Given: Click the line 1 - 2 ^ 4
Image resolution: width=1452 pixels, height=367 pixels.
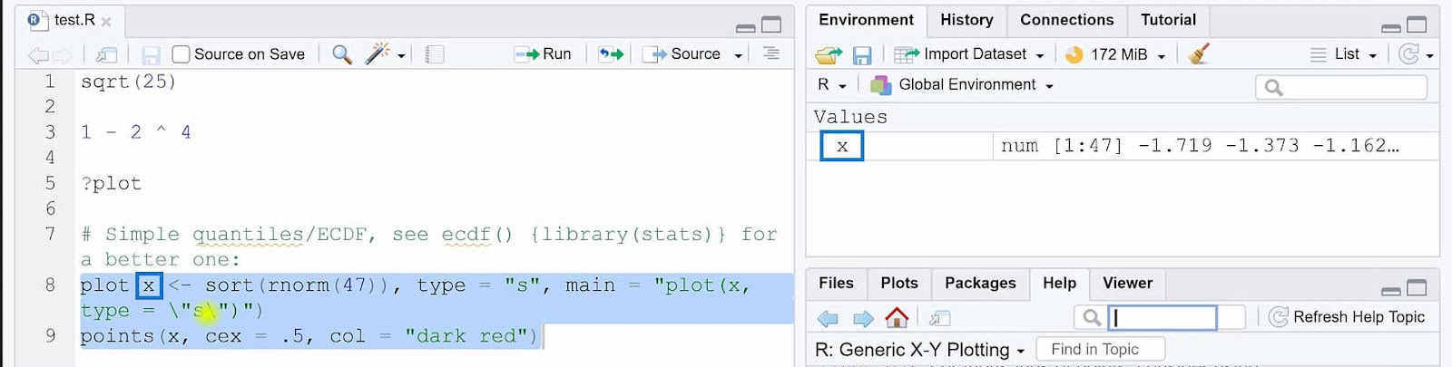Looking at the screenshot, I should point(135,132).
